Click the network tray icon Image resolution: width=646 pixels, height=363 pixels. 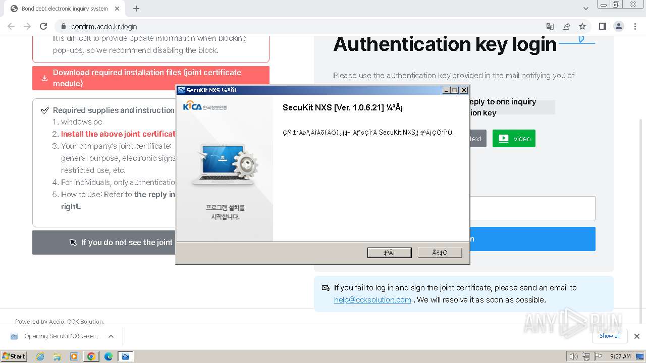[585, 356]
